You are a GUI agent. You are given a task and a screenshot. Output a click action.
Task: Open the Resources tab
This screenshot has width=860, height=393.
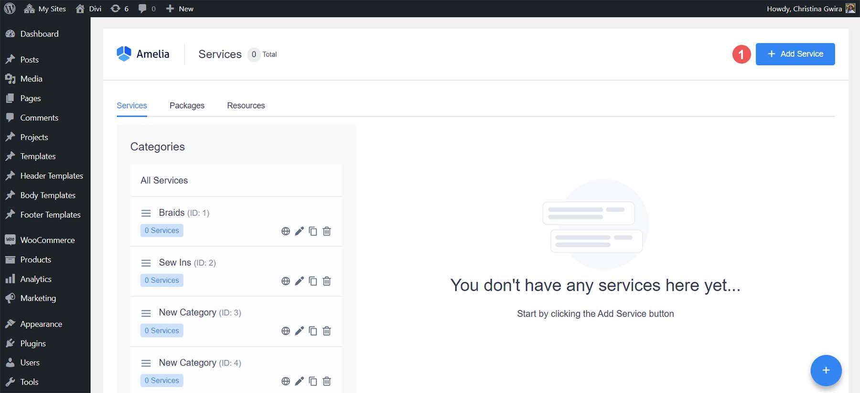coord(246,106)
